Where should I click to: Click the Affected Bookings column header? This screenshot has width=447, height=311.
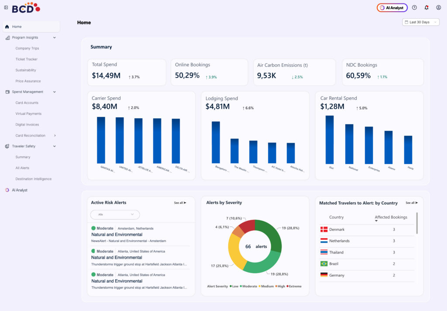point(391,217)
